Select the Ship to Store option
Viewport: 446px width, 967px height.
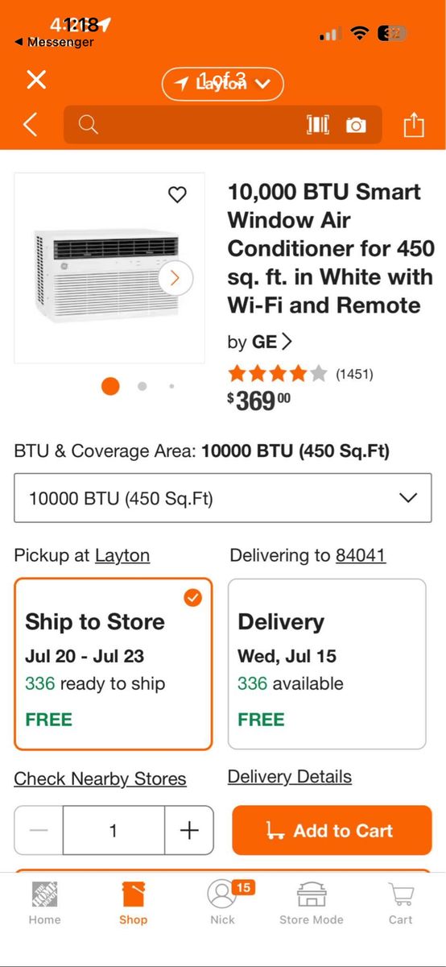pyautogui.click(x=114, y=664)
